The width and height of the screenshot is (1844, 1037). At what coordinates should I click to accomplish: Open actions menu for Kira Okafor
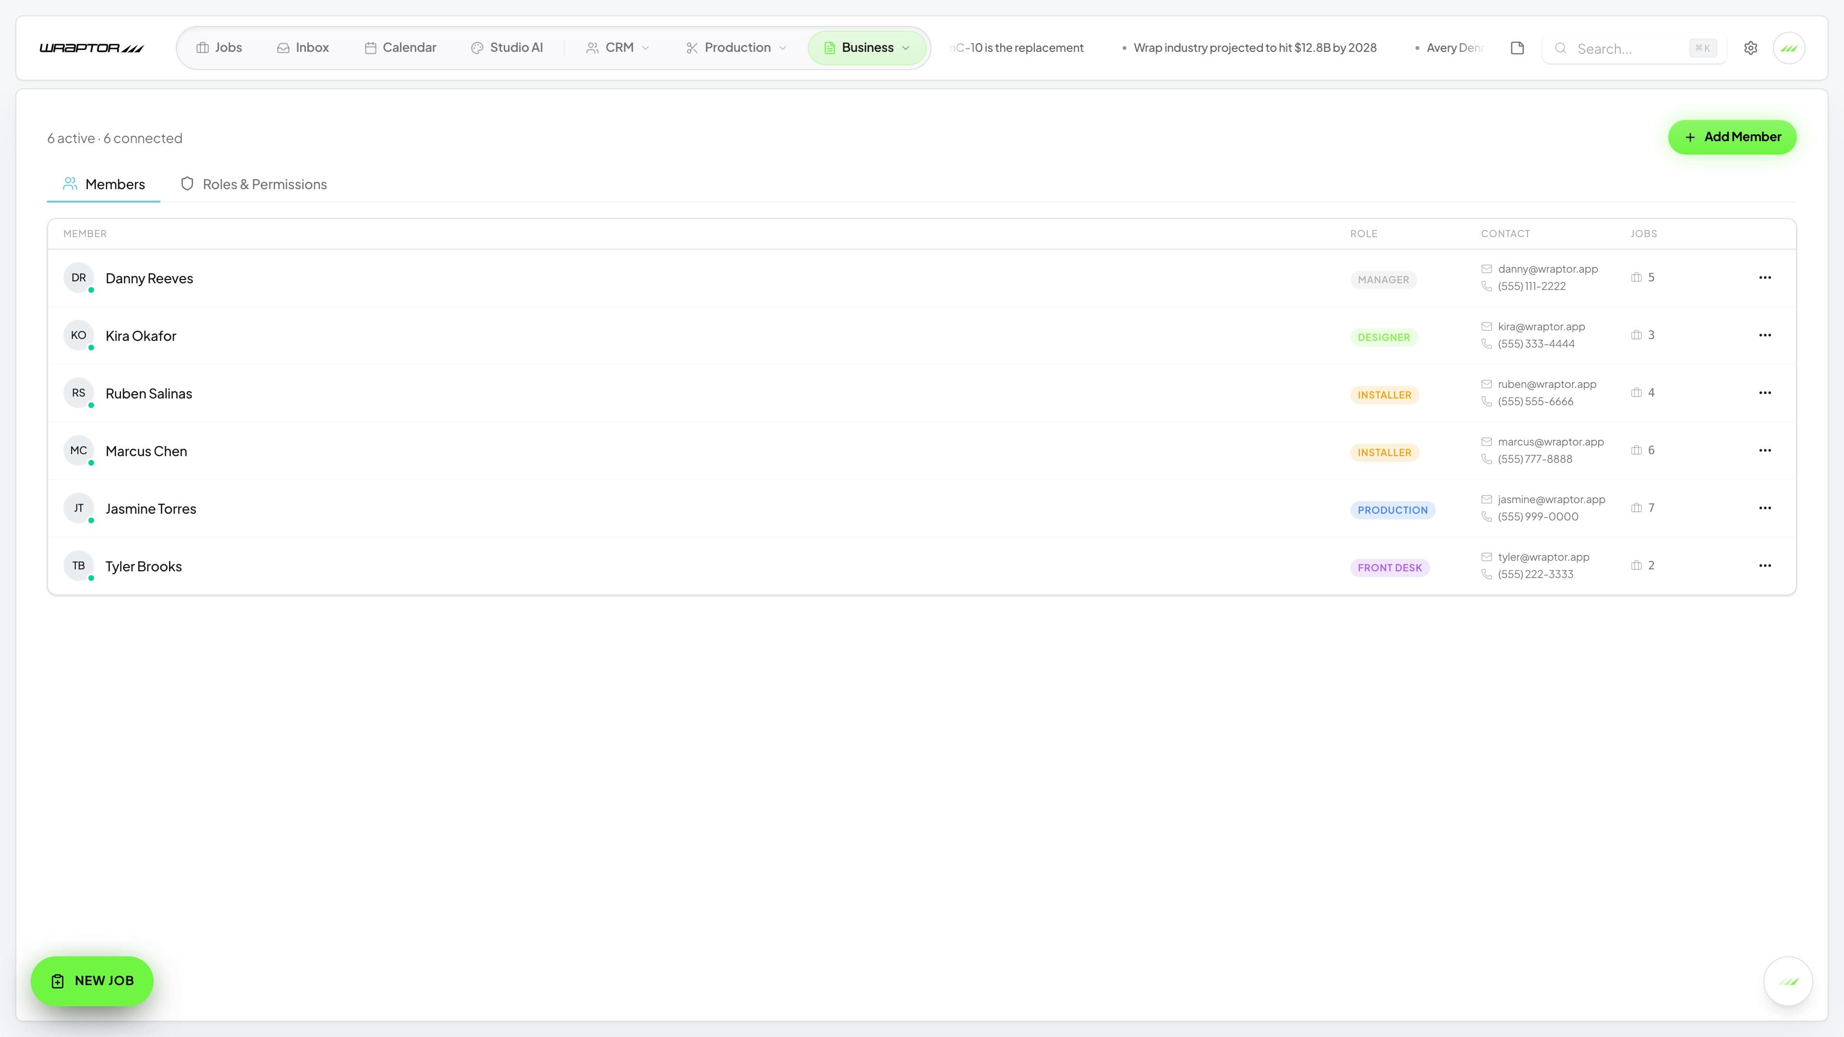click(1765, 335)
